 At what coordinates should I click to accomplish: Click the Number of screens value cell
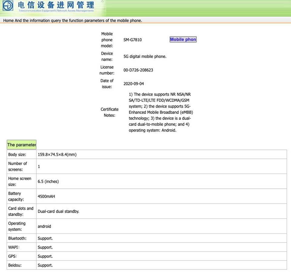(x=162, y=167)
